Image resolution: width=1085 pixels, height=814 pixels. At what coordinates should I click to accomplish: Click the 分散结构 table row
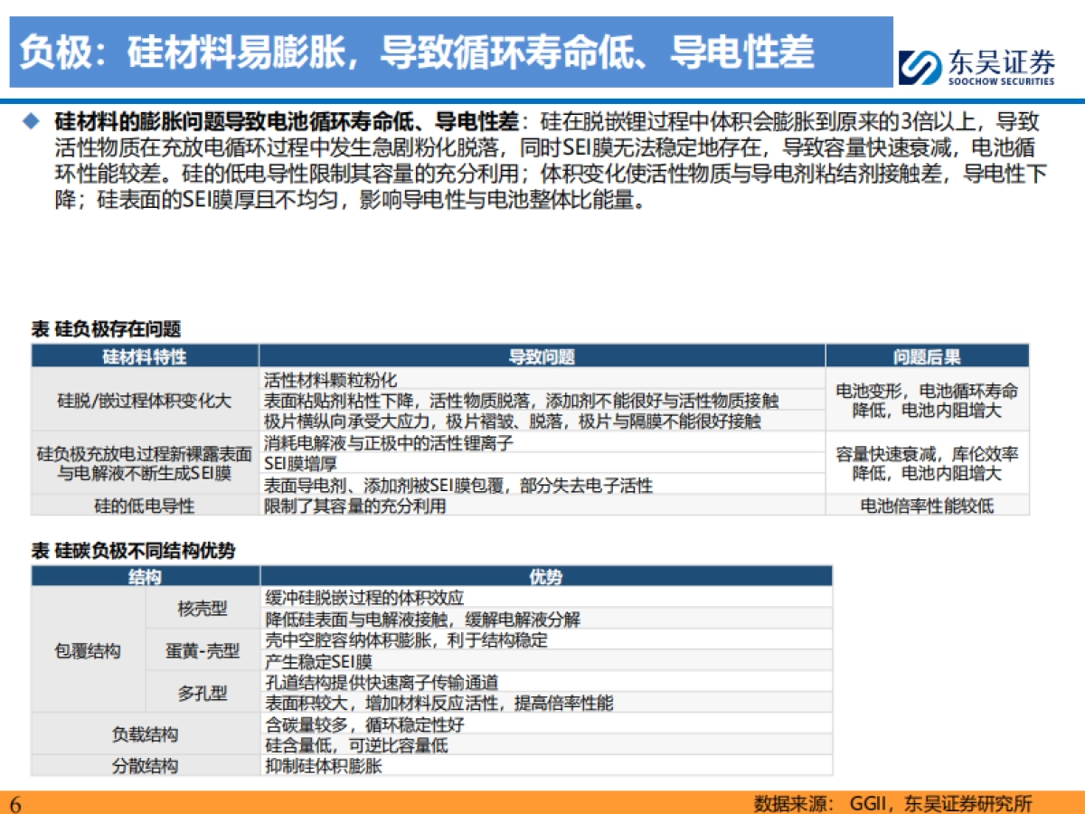(x=145, y=765)
